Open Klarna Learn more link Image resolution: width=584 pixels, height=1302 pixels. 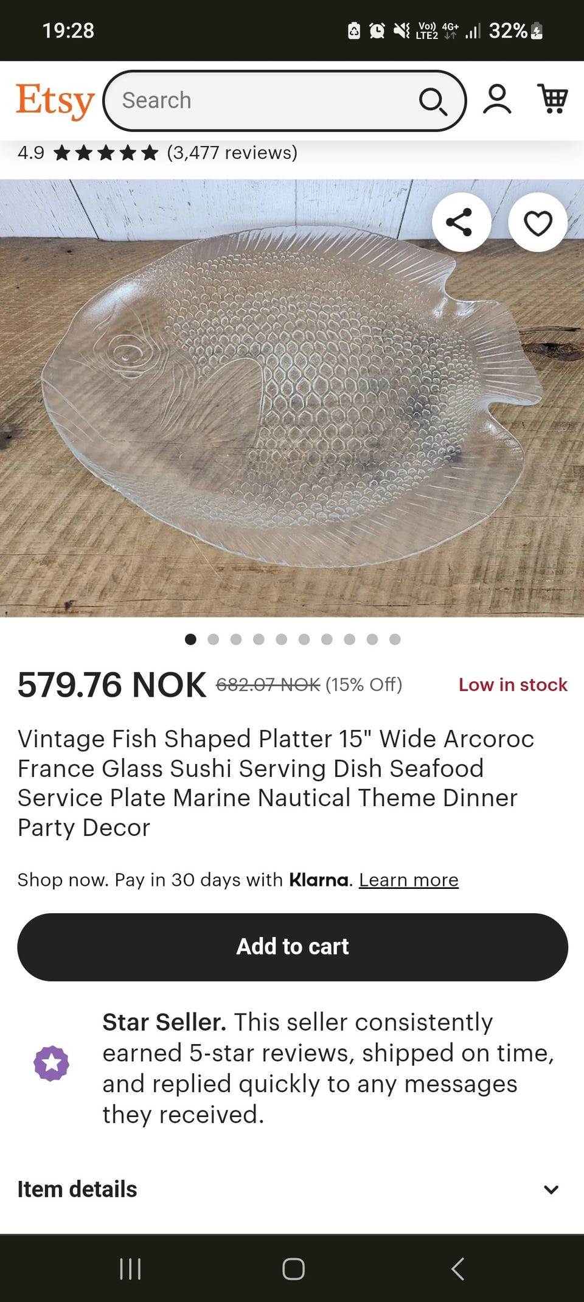click(409, 880)
